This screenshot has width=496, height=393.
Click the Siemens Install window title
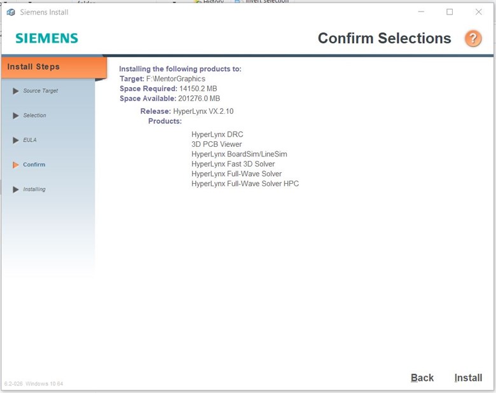[44, 12]
